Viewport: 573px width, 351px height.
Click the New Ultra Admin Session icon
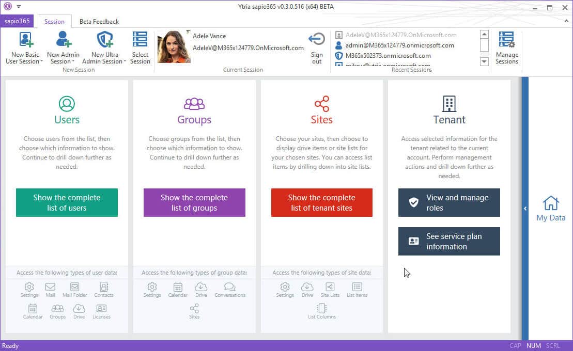pyautogui.click(x=105, y=39)
